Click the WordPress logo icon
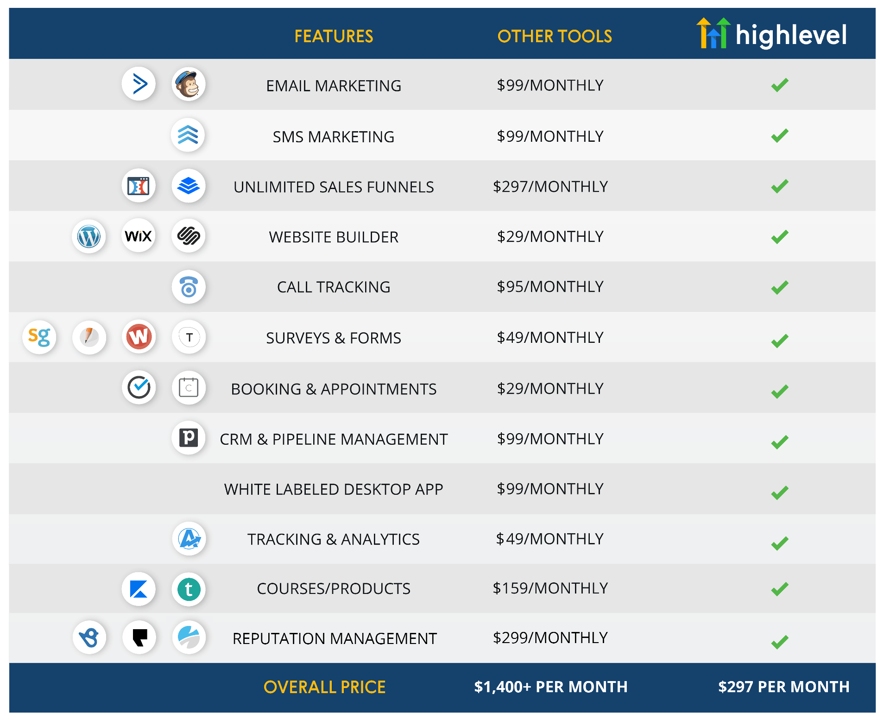Screen dimensions: 884x720 coord(89,236)
